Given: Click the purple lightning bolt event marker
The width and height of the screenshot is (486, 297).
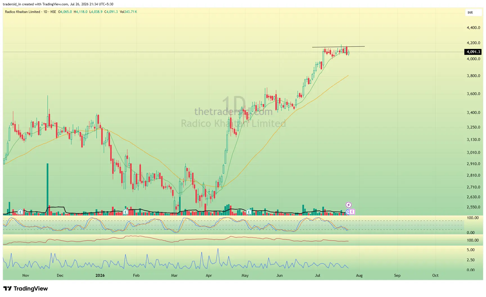Looking at the screenshot, I should click(348, 205).
